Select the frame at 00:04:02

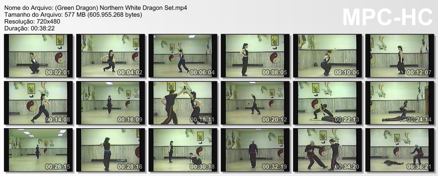[111, 56]
